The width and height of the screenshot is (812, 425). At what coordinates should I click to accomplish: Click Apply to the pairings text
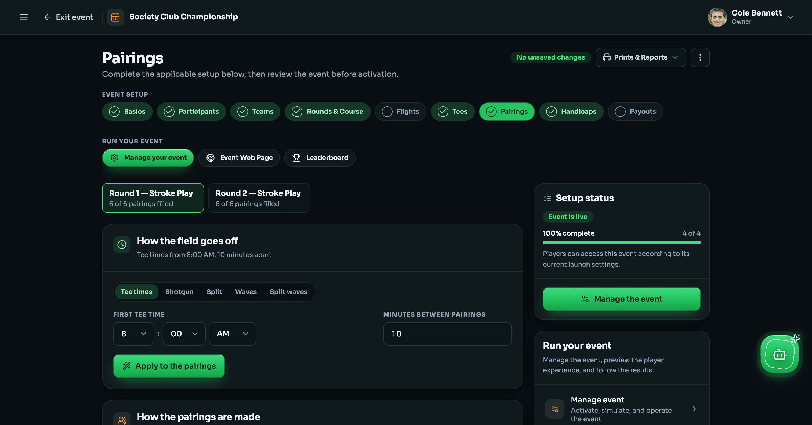176,366
